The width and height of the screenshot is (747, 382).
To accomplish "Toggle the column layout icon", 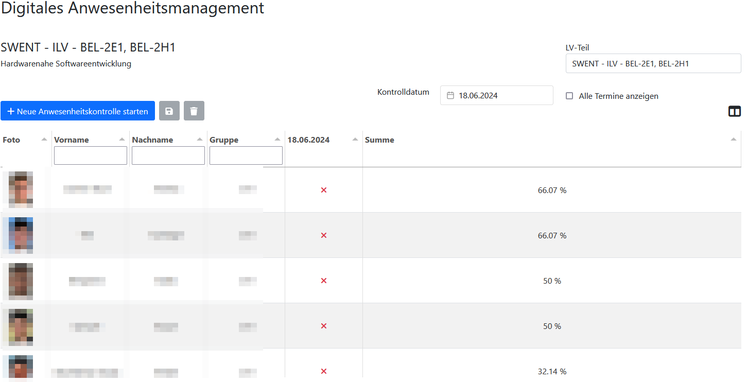I will pos(734,111).
